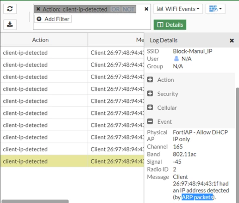
Task: Clear all filters with the X
Action: pyautogui.click(x=146, y=9)
